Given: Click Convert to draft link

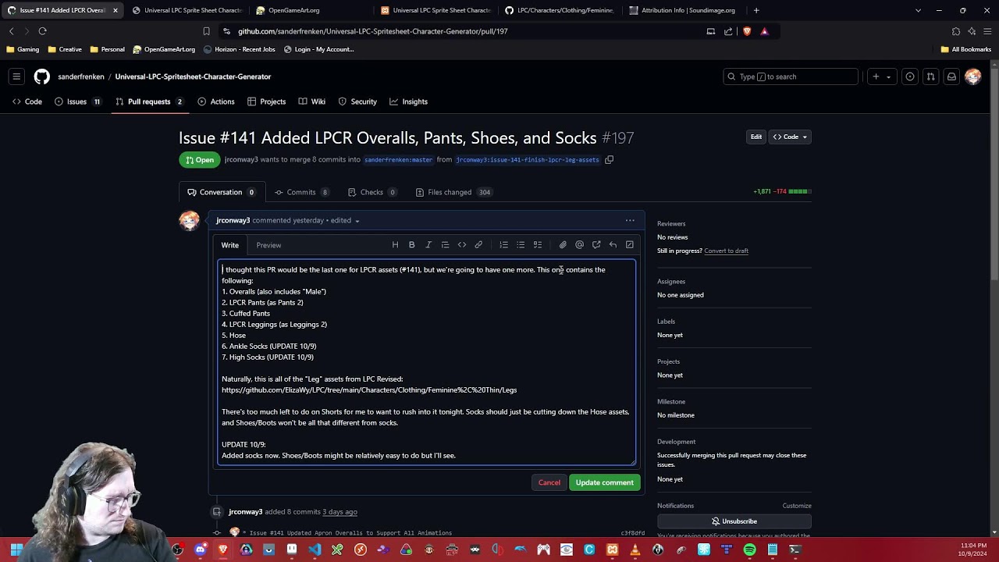Looking at the screenshot, I should (726, 251).
